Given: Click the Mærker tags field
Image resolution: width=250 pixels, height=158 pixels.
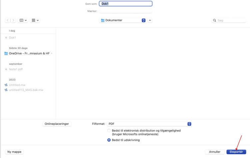Looking at the screenshot, I should pyautogui.click(x=126, y=11).
